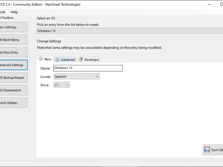Viewport: 223px width, 167px height.
Task: Click the Basic tab cube icon
Action: [x=40, y=59]
